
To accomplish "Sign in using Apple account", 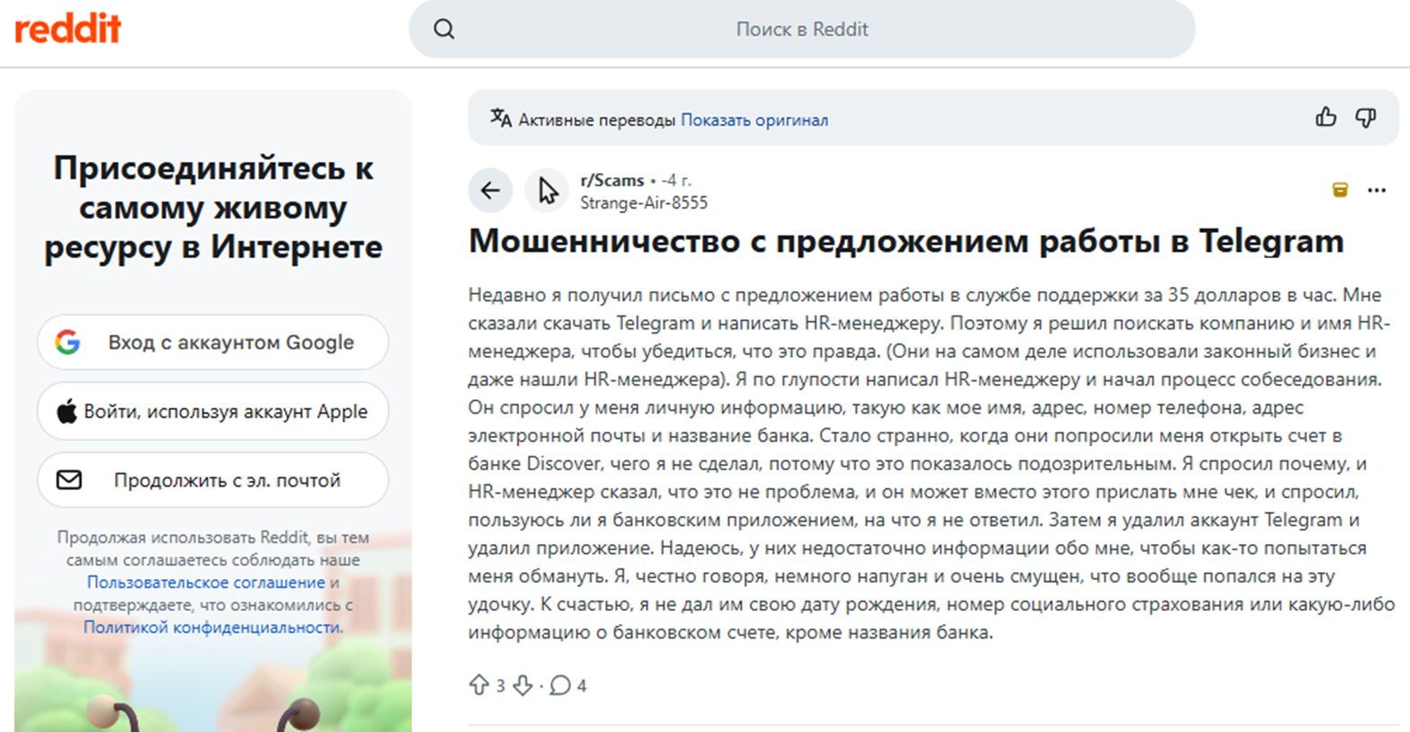I will tap(213, 411).
